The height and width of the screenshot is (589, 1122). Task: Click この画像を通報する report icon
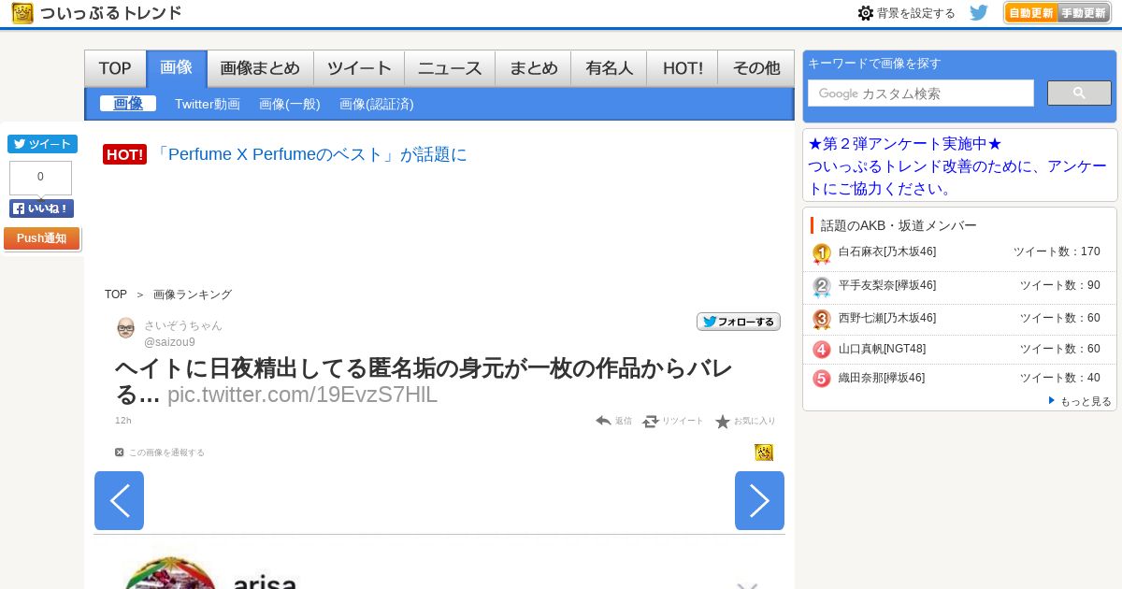[x=120, y=453]
